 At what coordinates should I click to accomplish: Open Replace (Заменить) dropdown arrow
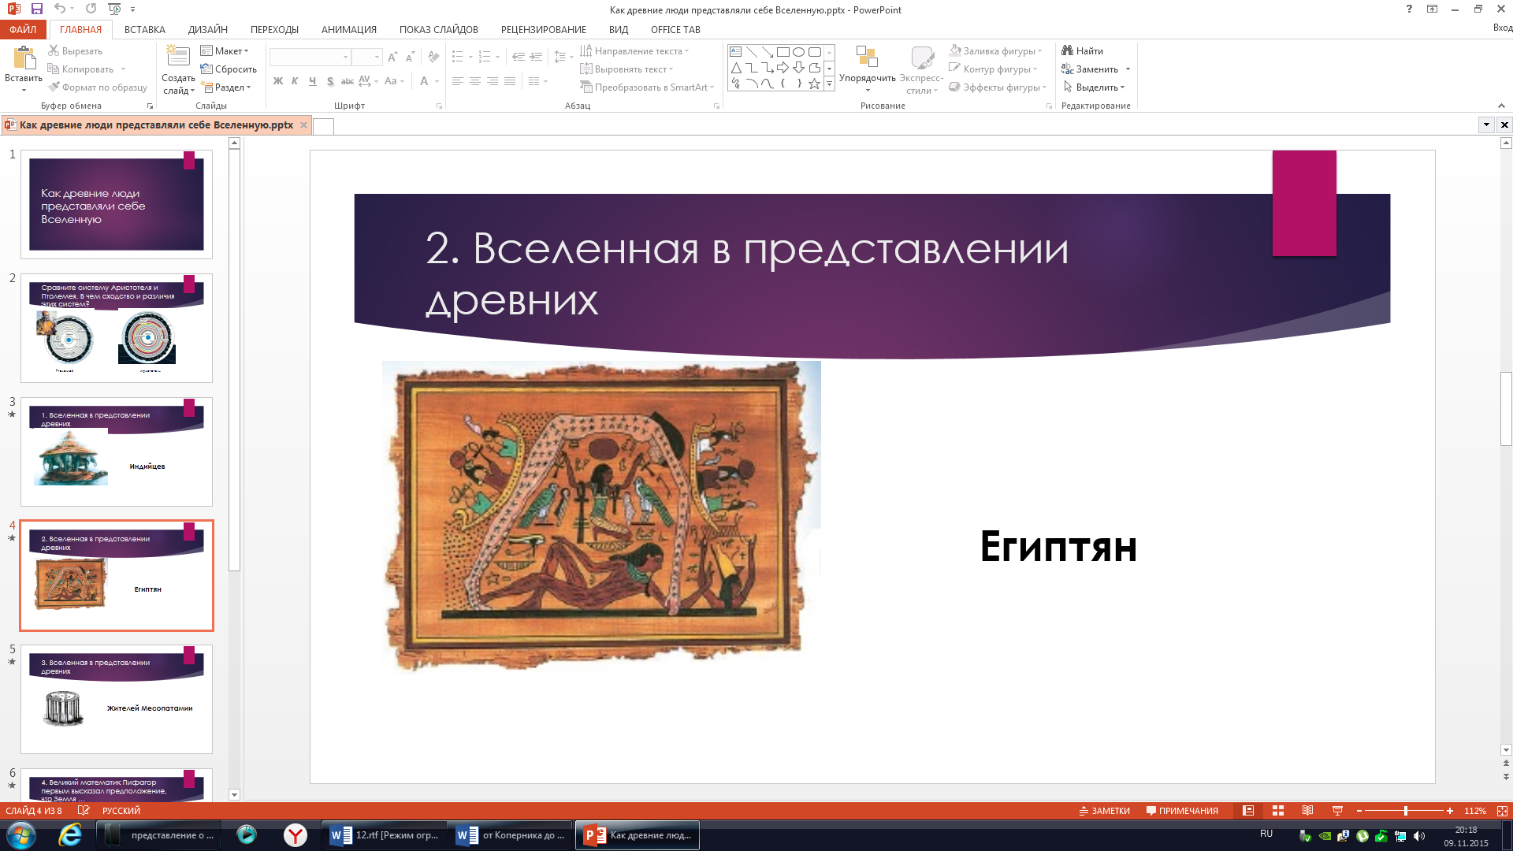[x=1128, y=69]
